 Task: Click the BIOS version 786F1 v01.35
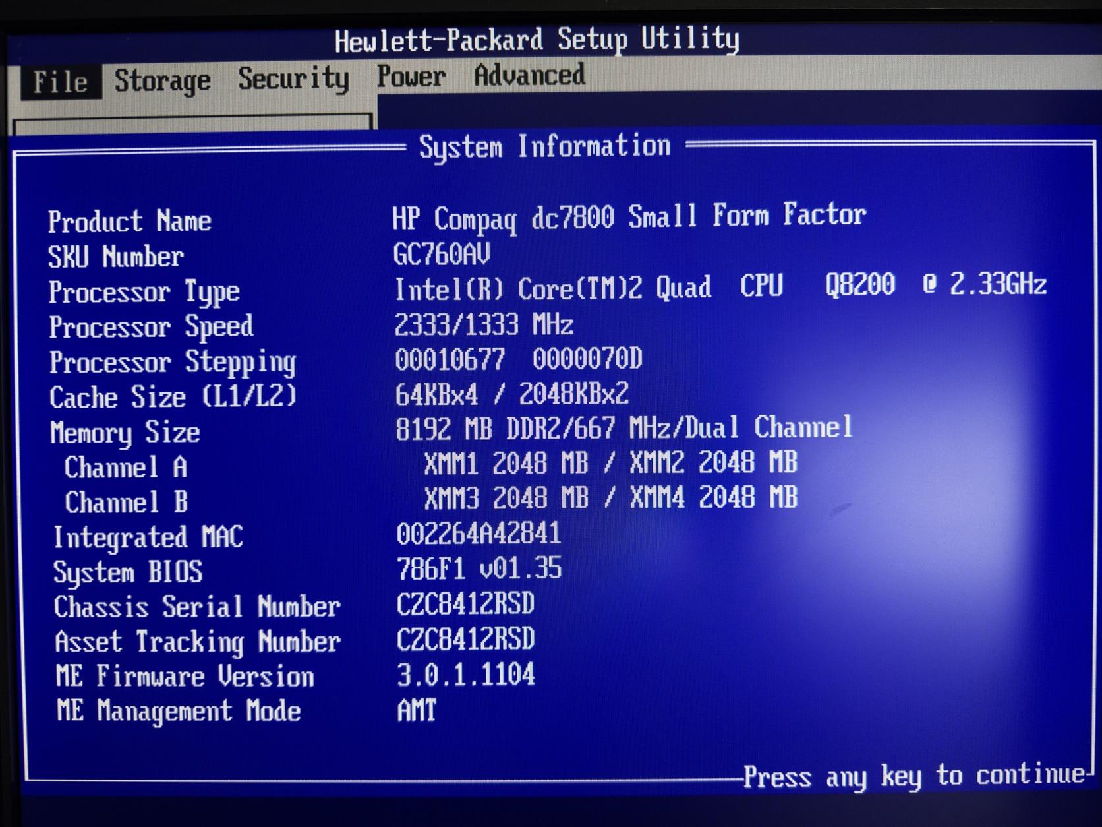(x=479, y=568)
